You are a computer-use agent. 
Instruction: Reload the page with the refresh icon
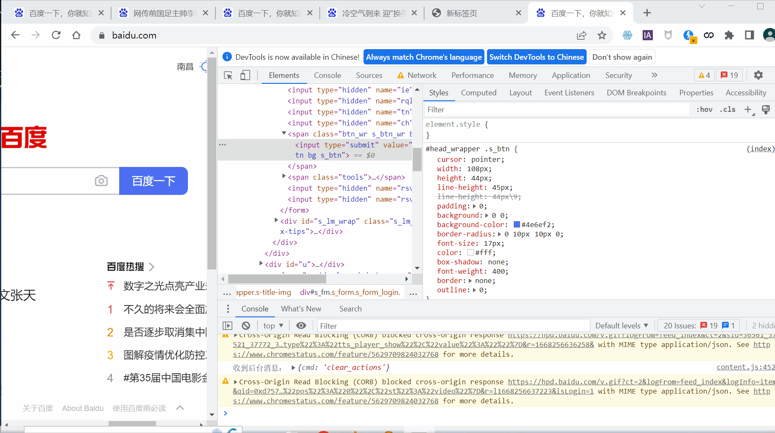click(56, 35)
